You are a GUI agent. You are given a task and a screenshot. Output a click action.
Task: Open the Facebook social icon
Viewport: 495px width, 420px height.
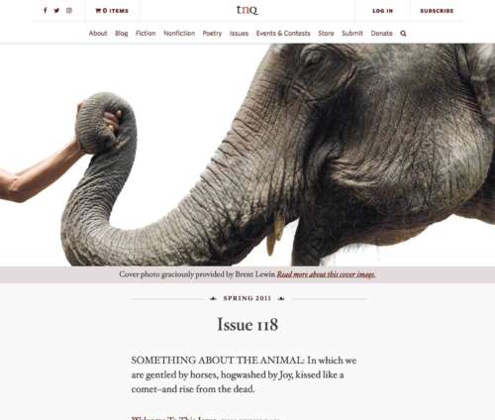click(46, 11)
